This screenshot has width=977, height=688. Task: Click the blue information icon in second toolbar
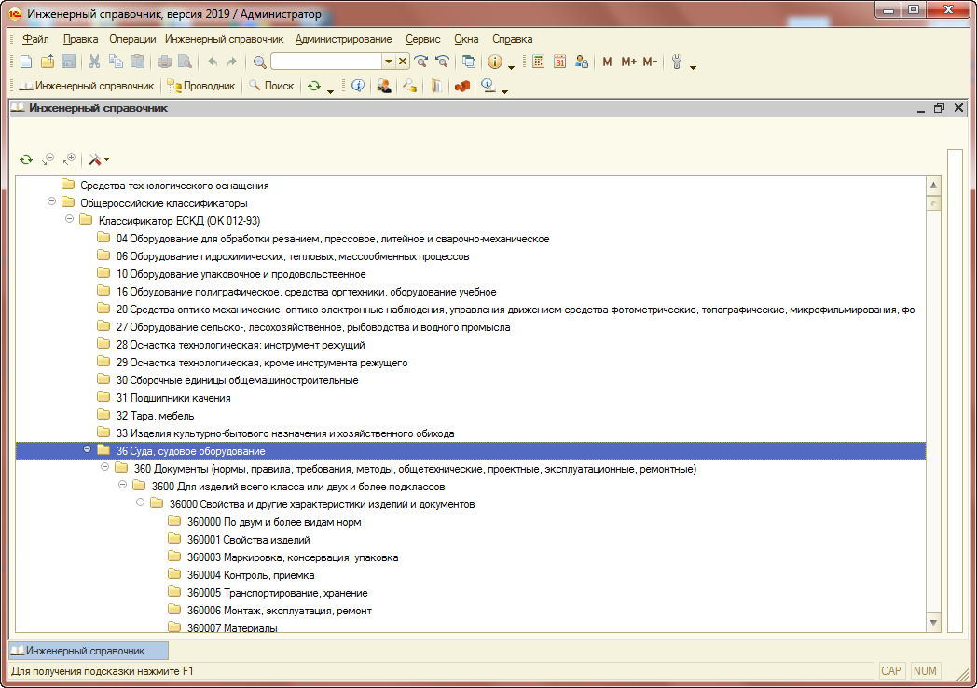pyautogui.click(x=357, y=86)
